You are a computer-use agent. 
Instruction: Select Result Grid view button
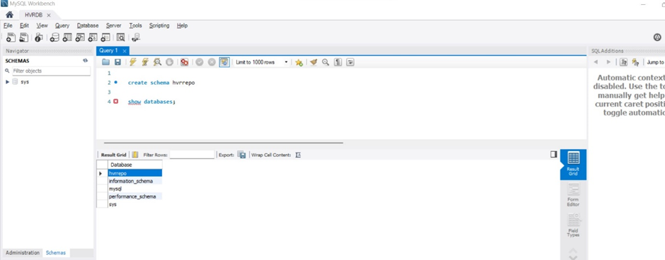pyautogui.click(x=573, y=165)
